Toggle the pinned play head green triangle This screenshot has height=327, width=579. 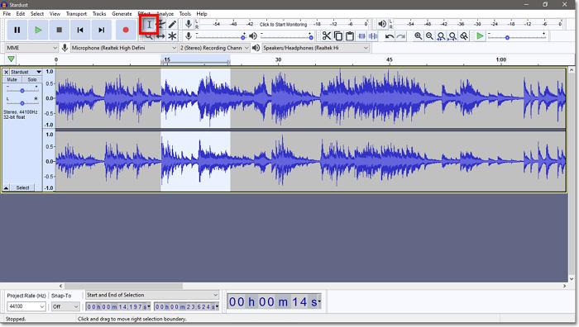(x=11, y=59)
